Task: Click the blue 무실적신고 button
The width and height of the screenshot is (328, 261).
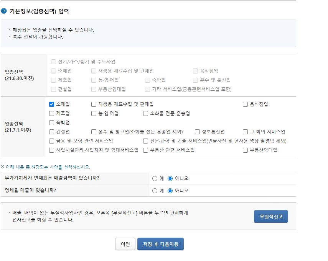Action: tap(271, 216)
